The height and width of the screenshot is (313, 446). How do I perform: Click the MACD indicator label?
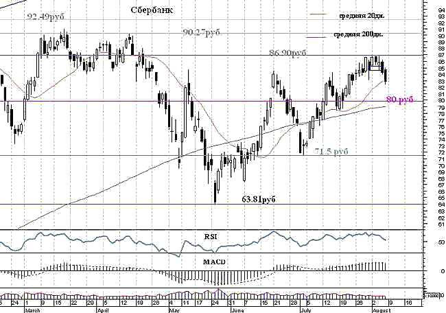click(214, 262)
